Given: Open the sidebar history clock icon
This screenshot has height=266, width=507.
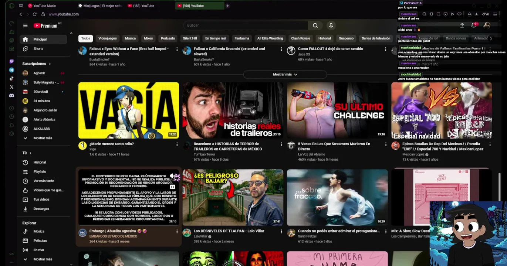Looking at the screenshot, I should pos(11,117).
